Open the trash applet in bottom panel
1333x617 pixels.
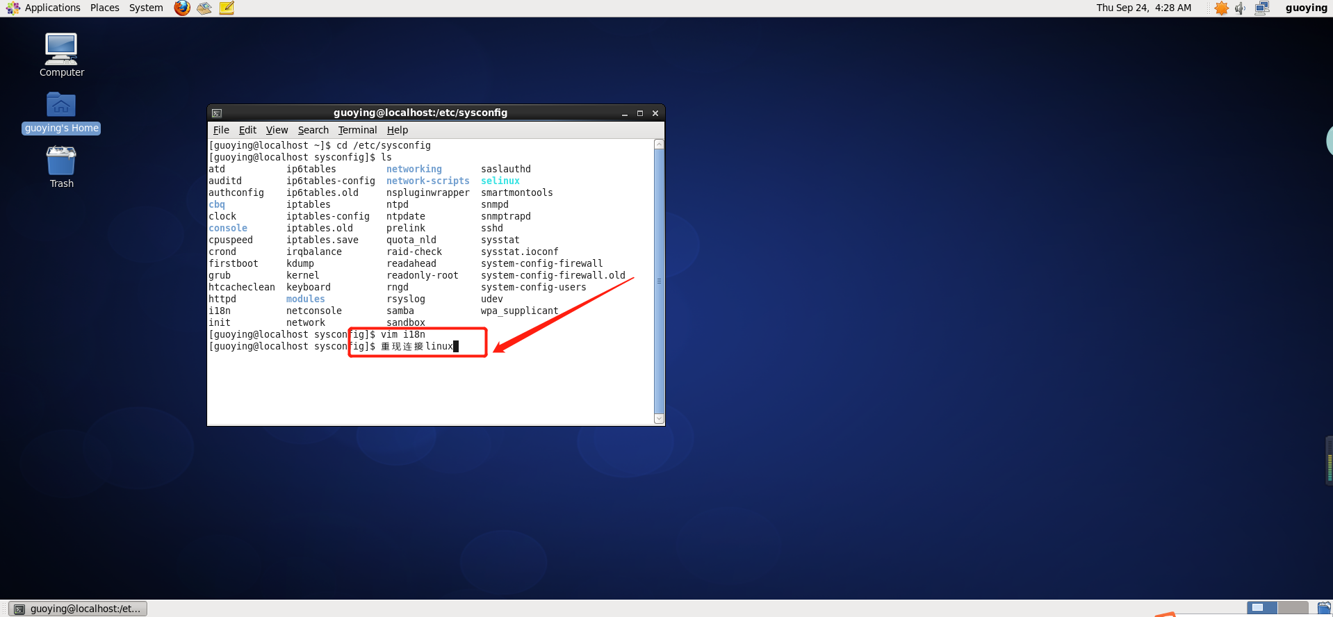(x=1324, y=609)
